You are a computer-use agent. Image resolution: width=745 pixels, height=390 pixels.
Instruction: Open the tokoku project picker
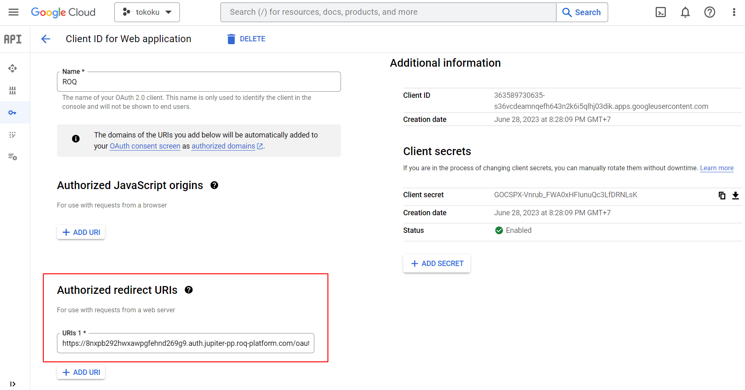[147, 12]
